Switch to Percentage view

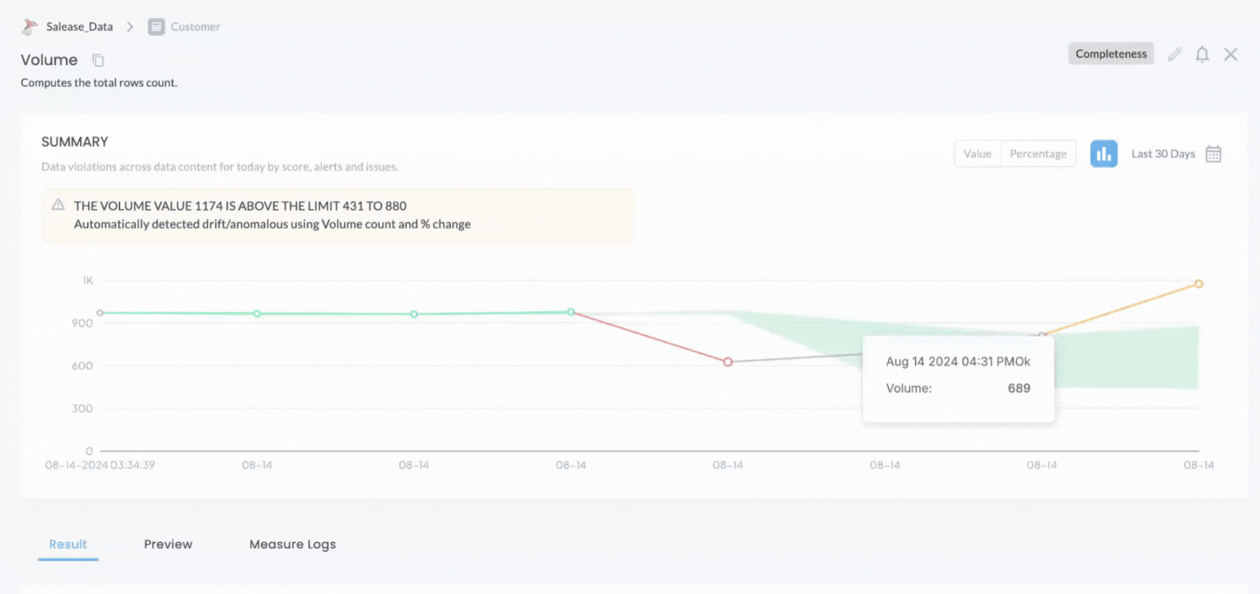click(x=1038, y=153)
